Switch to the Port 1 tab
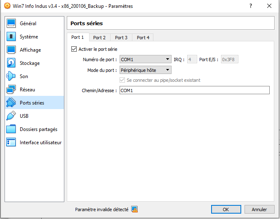The height and width of the screenshot is (219, 280). coord(78,37)
